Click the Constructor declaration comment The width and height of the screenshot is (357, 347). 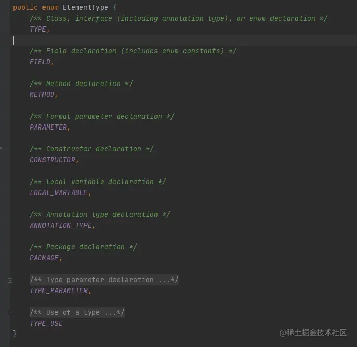pos(92,149)
